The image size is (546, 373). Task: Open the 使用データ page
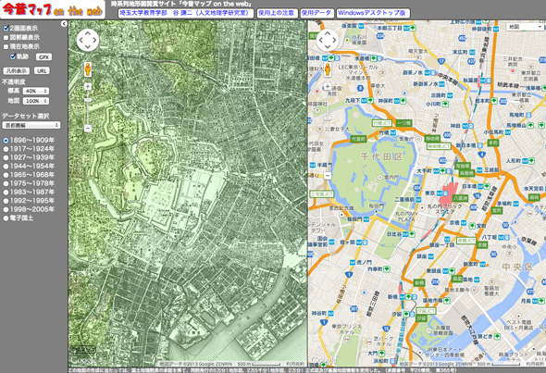pyautogui.click(x=316, y=13)
